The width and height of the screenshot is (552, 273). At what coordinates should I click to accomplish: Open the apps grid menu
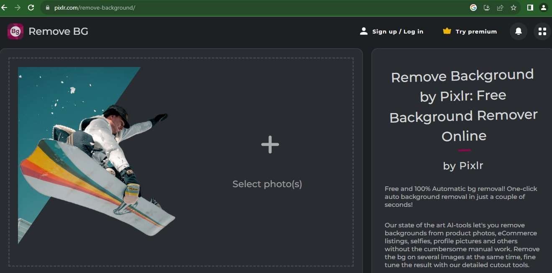point(542,31)
